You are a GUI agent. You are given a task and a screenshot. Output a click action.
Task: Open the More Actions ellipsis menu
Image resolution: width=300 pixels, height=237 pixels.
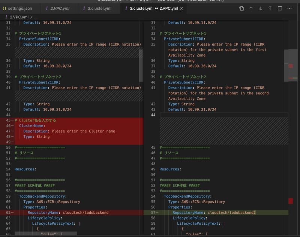pyautogui.click(x=289, y=9)
